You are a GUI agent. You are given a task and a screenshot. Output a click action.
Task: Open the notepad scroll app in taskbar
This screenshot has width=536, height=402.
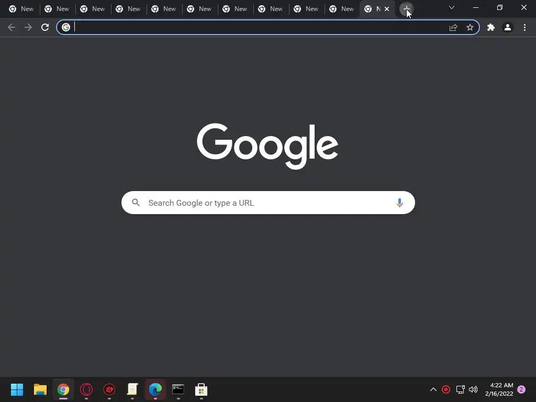click(x=132, y=389)
